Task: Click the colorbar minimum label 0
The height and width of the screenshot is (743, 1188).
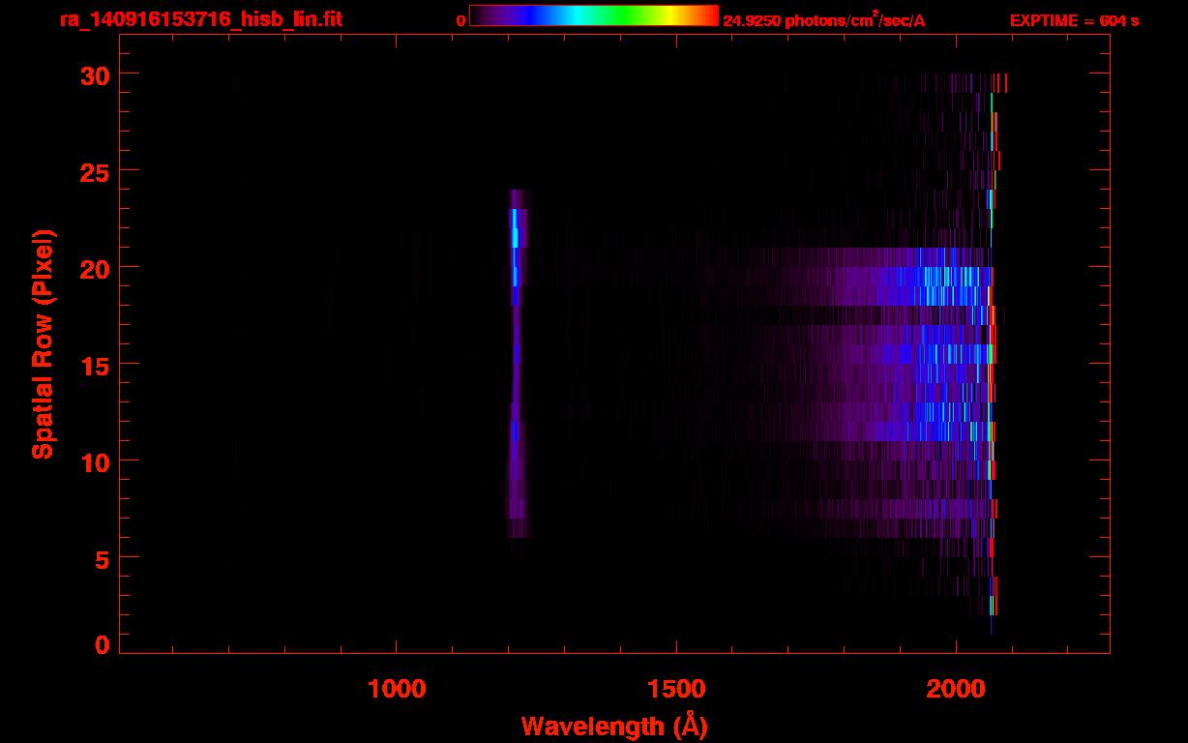Action: pos(461,20)
